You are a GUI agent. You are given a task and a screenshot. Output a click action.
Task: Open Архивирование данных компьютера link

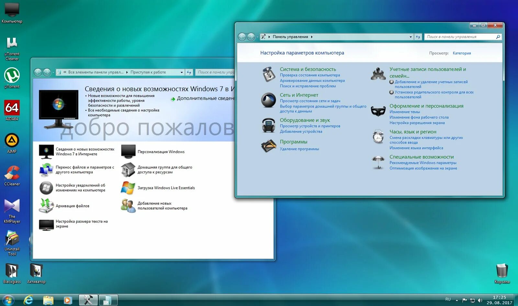(x=312, y=81)
